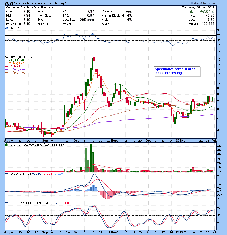This screenshot has width=227, height=235.
Task: Click the Volume 401.00K, EMA(20) label
Action: pyautogui.click(x=37, y=145)
